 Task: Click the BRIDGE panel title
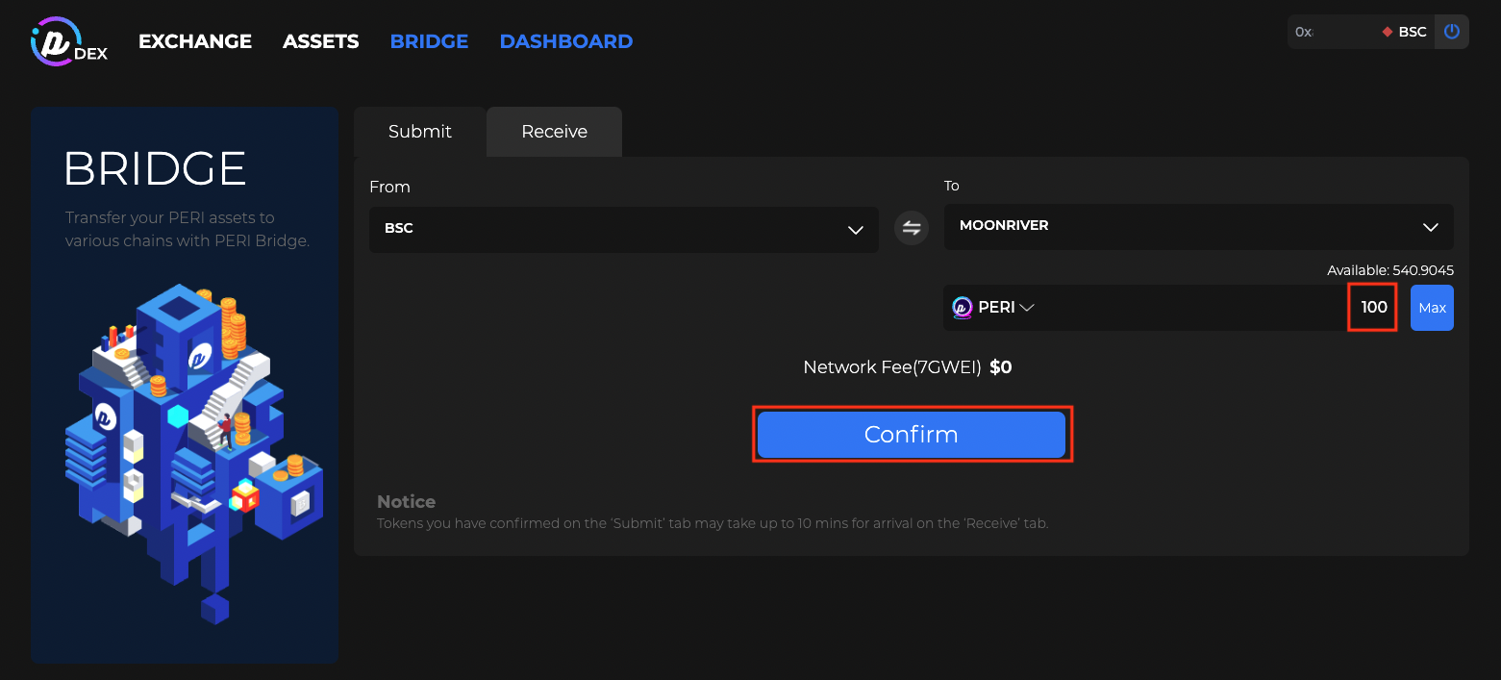pos(155,169)
